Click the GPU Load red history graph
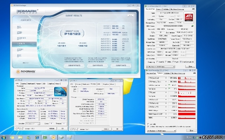 click(187, 92)
